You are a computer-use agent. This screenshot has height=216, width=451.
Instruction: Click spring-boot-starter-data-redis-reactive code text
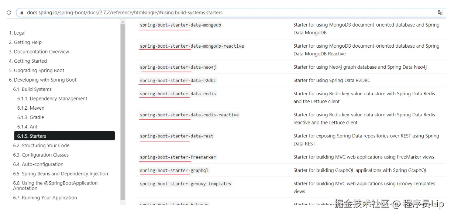click(189, 115)
